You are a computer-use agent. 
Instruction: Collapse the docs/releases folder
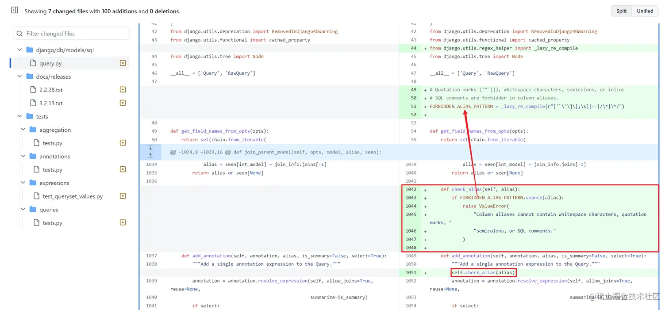(19, 77)
